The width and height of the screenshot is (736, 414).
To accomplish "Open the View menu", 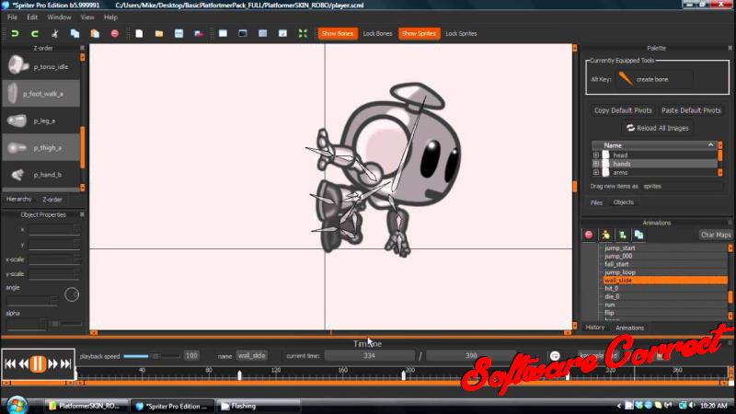I will [x=87, y=17].
